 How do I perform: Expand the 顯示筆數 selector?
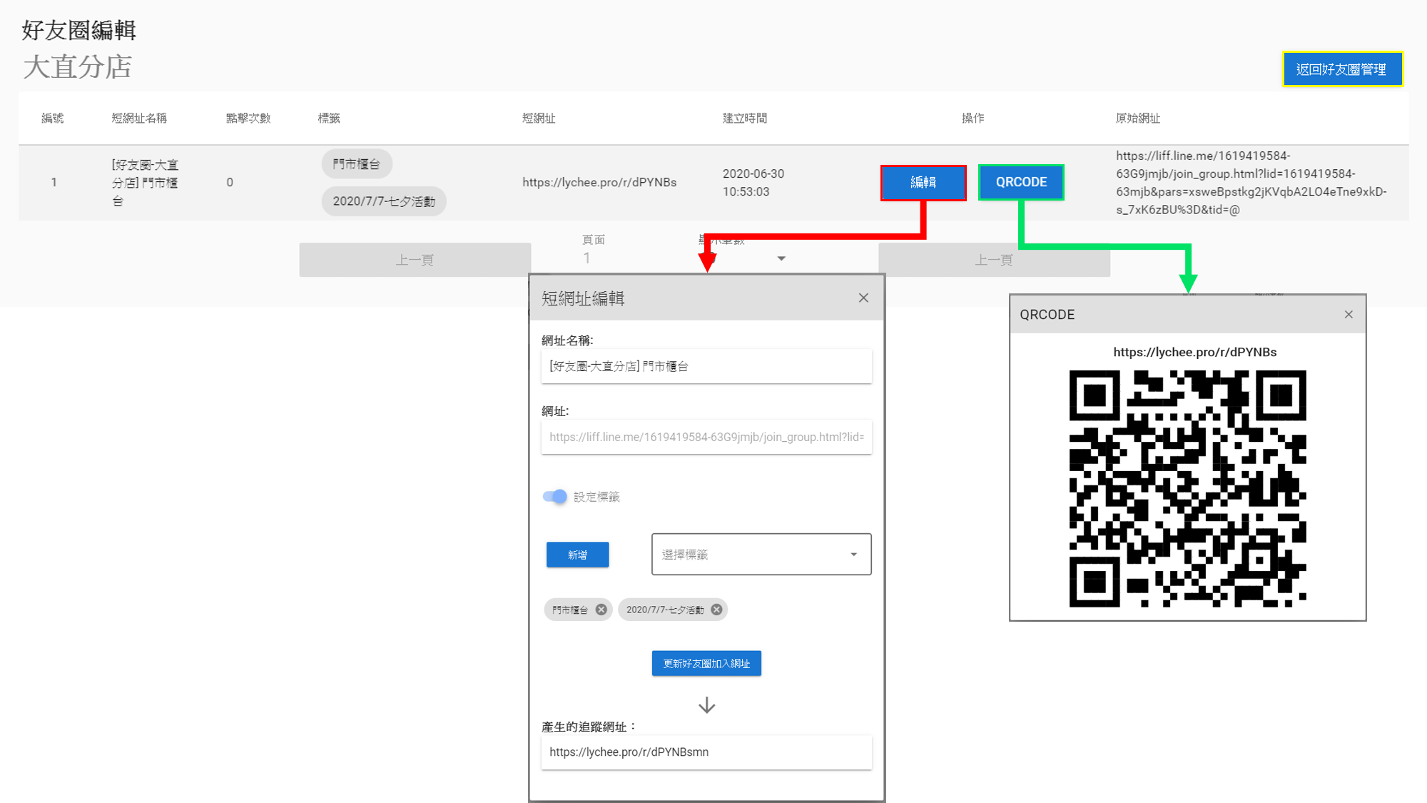click(x=782, y=258)
